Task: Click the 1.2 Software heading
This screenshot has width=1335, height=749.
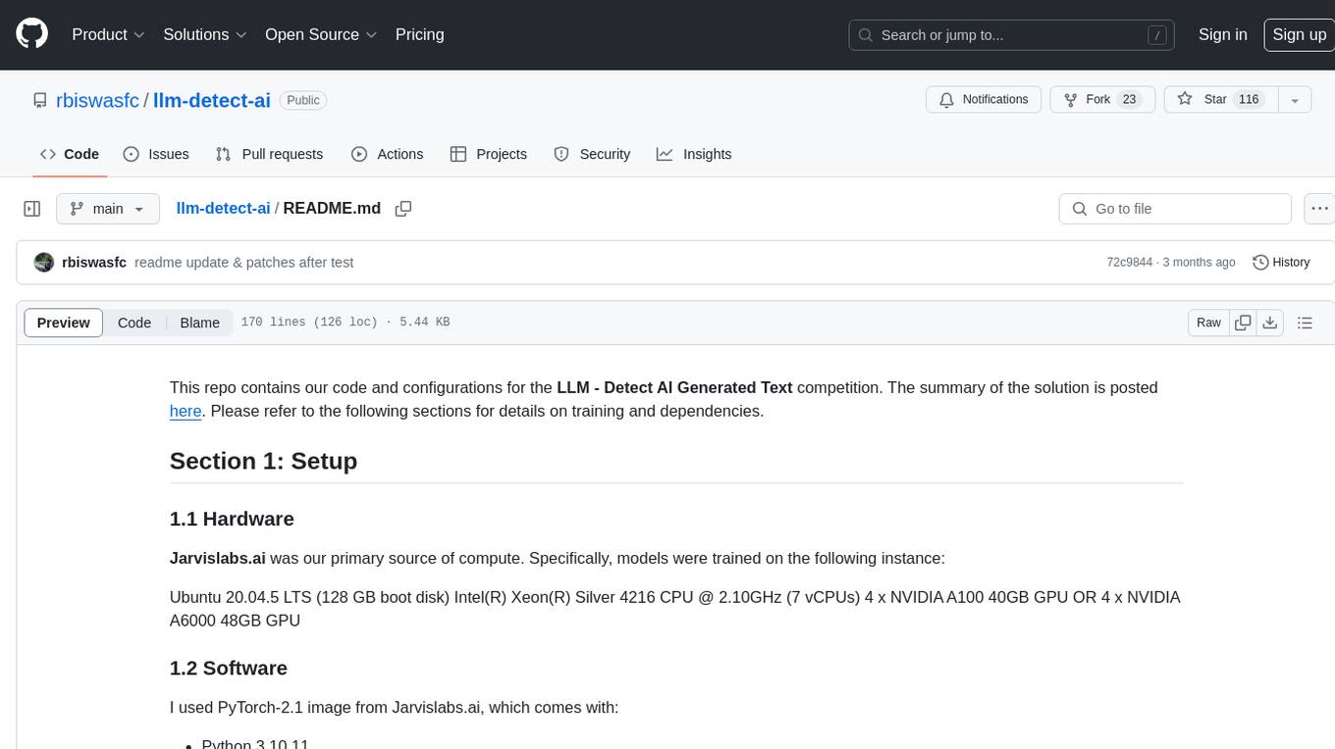Action: [229, 668]
